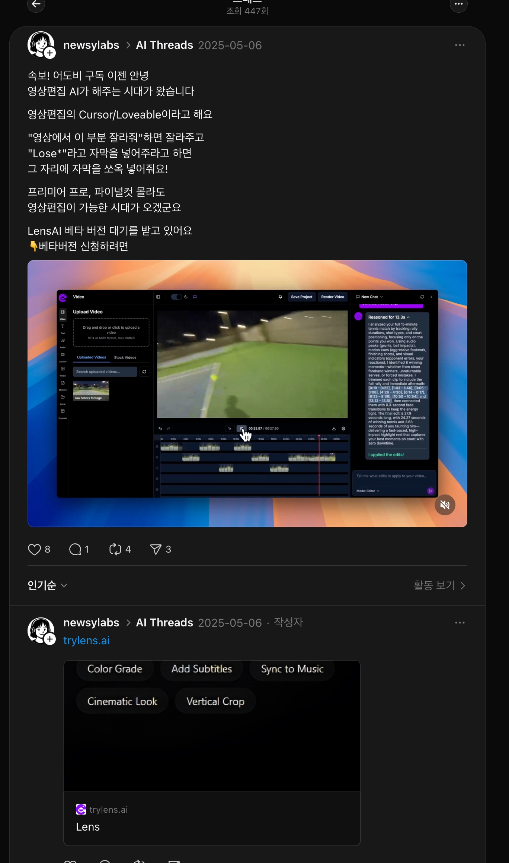Select text "영상편집의 Cursor/Loveable이라고 해요"
This screenshot has width=509, height=863.
[x=120, y=114]
